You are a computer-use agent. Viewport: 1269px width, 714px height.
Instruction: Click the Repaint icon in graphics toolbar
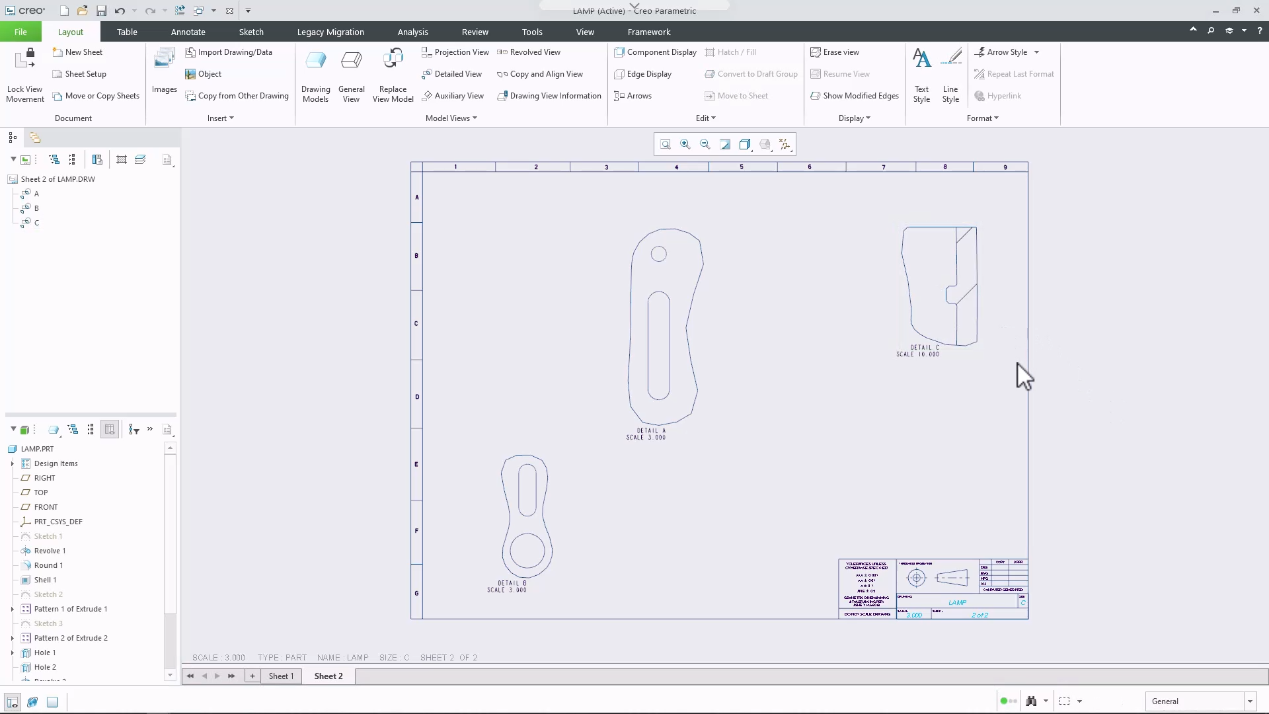[x=725, y=144]
